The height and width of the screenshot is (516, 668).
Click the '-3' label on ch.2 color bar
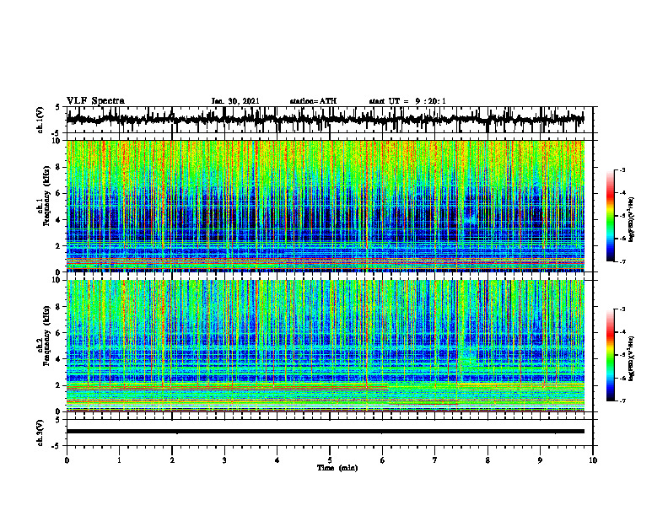click(x=622, y=309)
